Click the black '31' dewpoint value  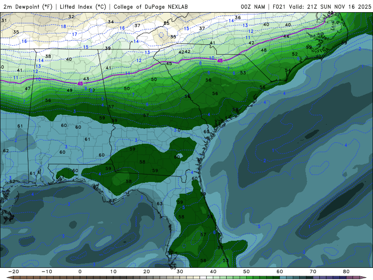pyautogui.click(x=4, y=21)
